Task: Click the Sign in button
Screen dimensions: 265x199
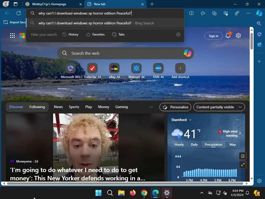Action: (x=214, y=36)
